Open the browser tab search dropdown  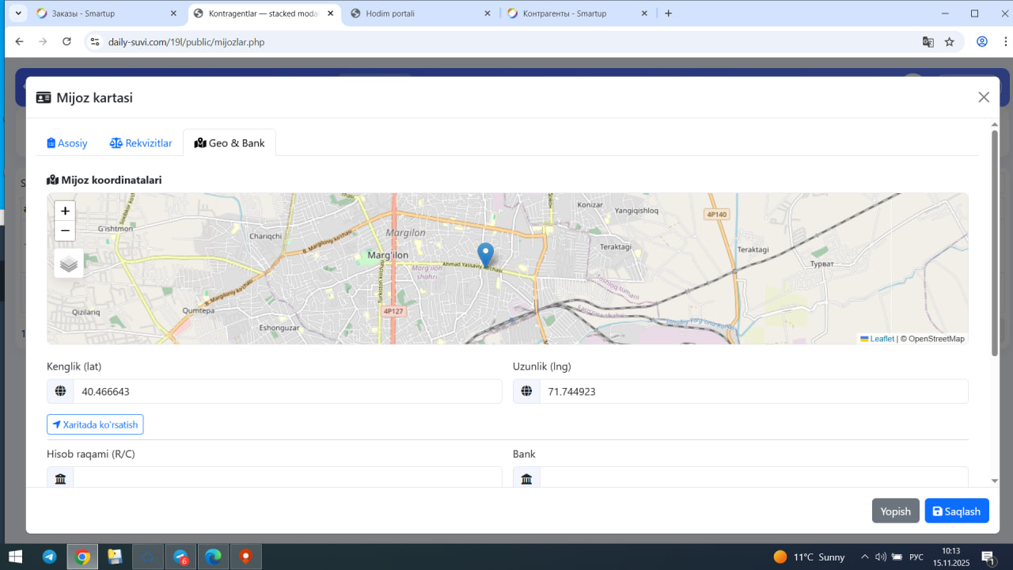pyautogui.click(x=18, y=13)
